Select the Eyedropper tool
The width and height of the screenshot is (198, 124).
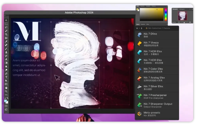(6, 41)
